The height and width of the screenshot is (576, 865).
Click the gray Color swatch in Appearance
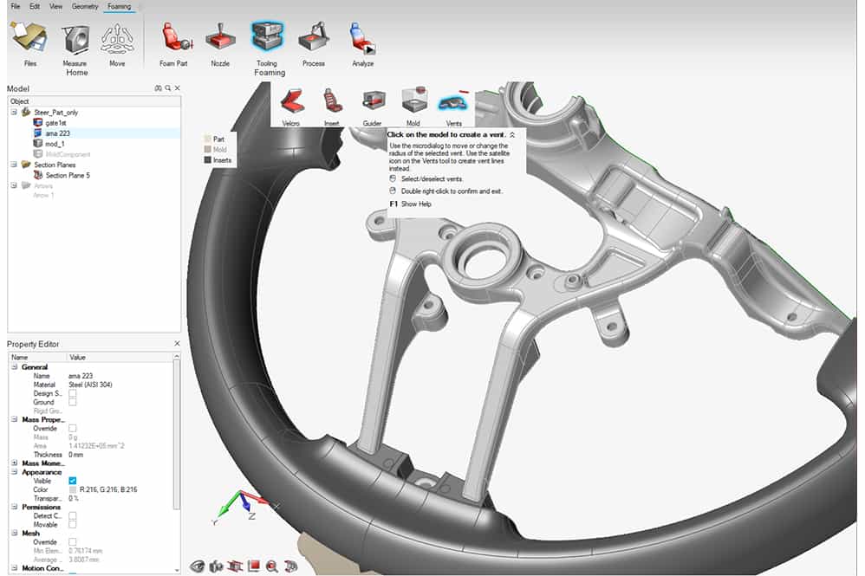(73, 490)
